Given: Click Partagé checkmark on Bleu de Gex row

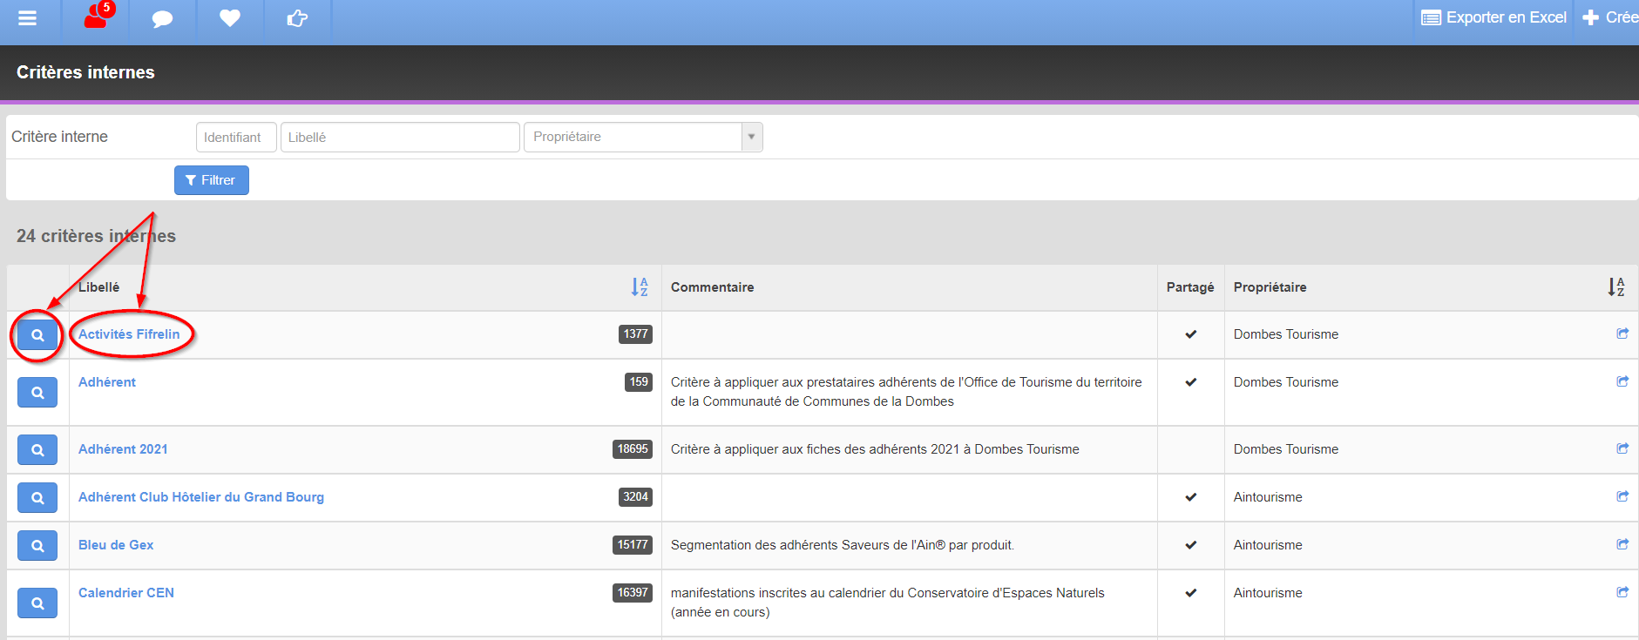Looking at the screenshot, I should 1191,545.
